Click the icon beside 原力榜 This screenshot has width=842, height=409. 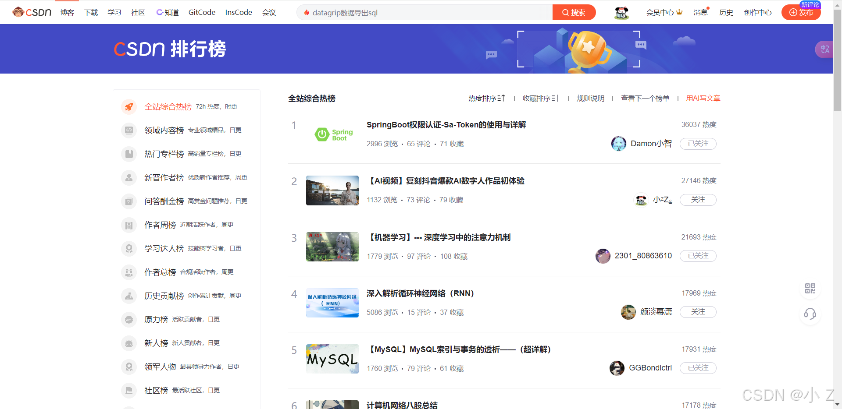[x=129, y=319]
